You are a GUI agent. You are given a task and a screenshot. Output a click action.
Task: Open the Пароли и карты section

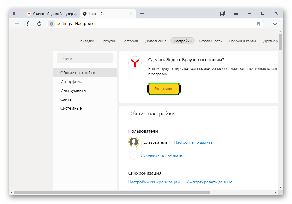[x=242, y=41]
